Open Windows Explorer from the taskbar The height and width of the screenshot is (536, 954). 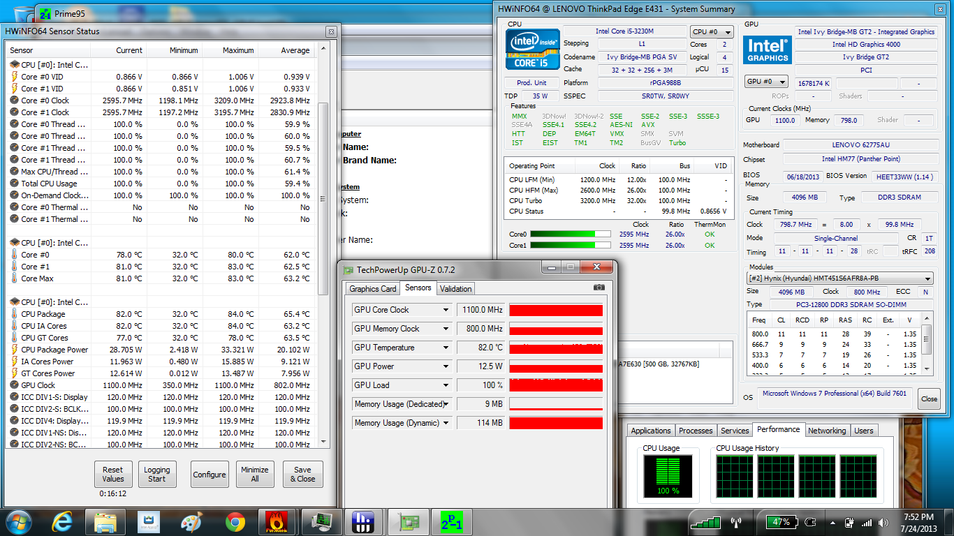tap(106, 522)
